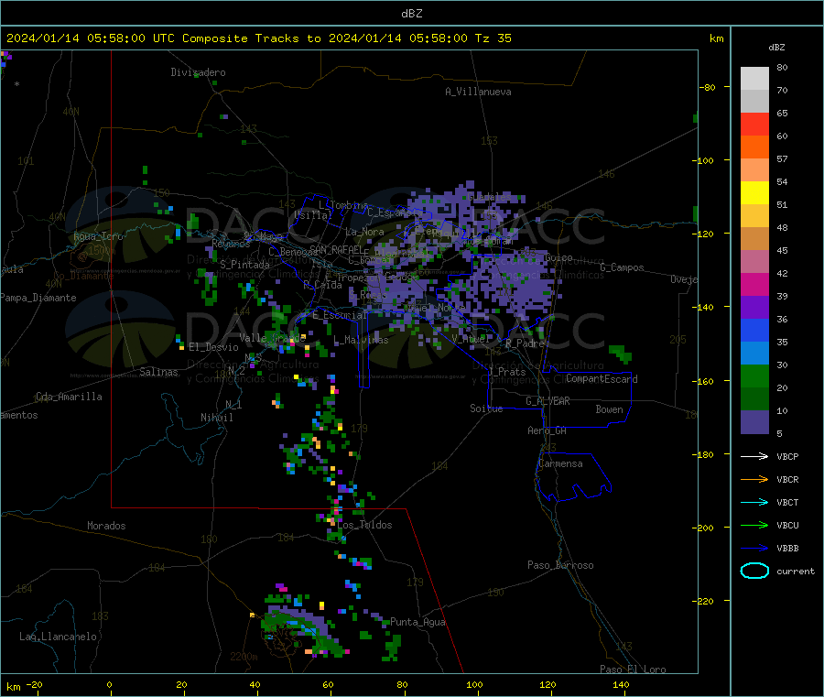Click the UTC Composite Tracks timestamp header

pos(259,38)
